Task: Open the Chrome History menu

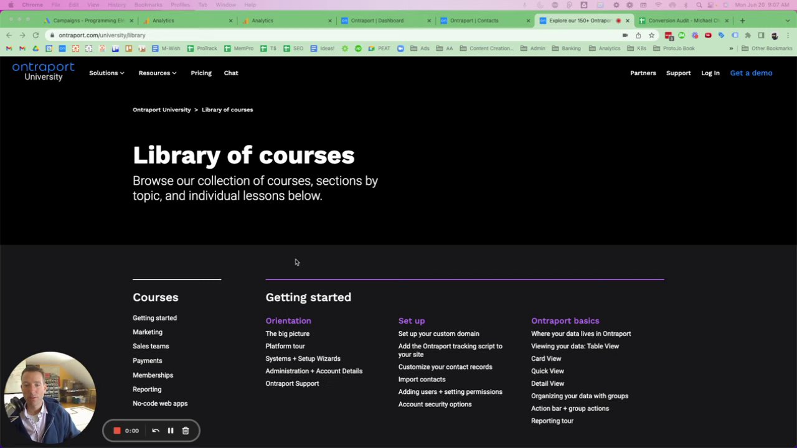Action: coord(116,5)
